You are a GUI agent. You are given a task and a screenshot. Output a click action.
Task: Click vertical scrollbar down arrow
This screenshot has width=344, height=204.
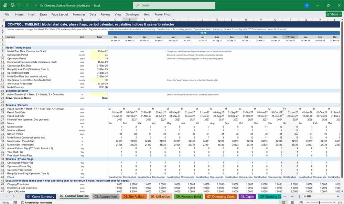[342, 192]
